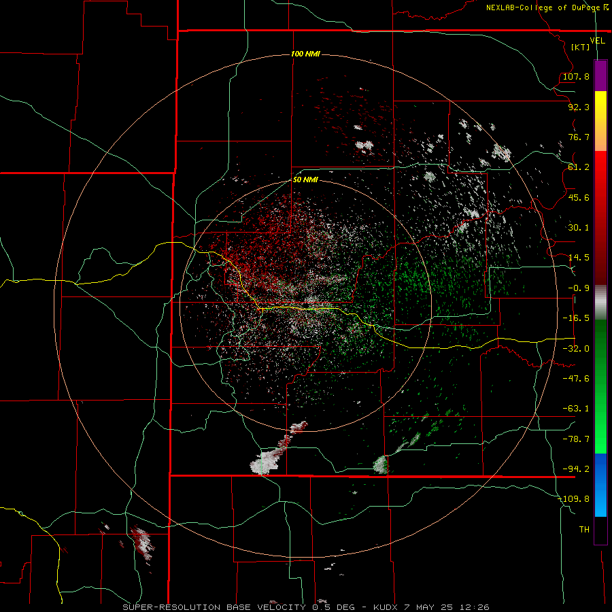Select the -16.5 velocity scale value
This screenshot has height=612, width=612.
coord(576,318)
